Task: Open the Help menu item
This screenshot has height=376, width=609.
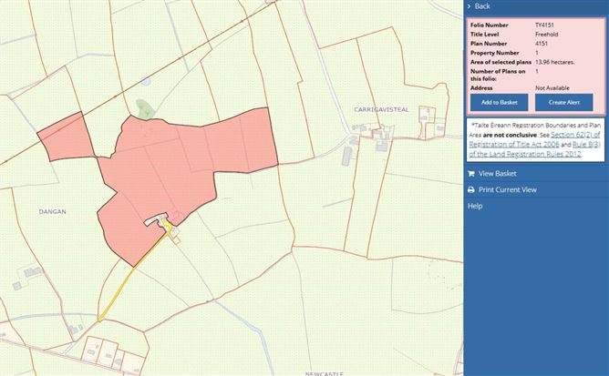Action: point(475,206)
